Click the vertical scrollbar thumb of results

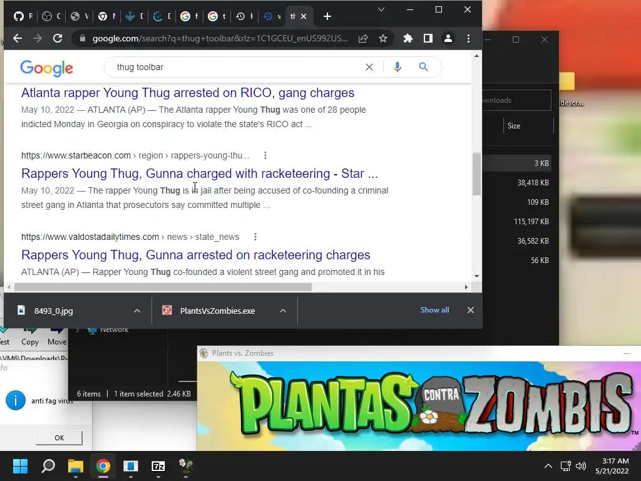476,174
